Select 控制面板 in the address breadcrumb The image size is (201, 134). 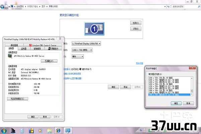tap(20, 6)
